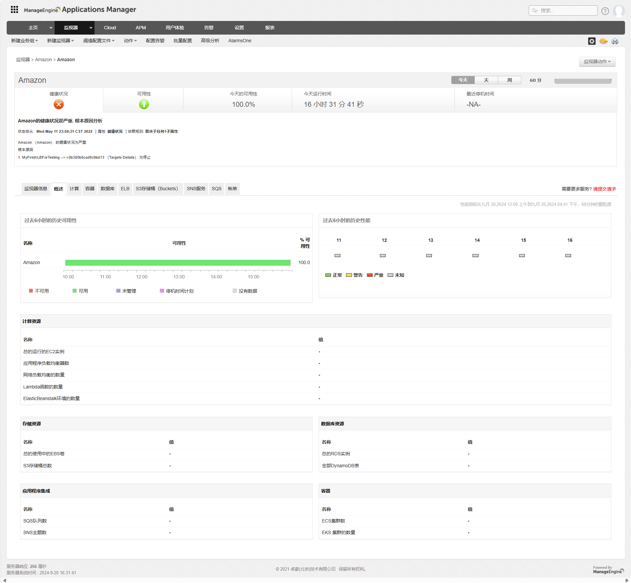
Task: Switch to the S3存储桶（Buckets）tab
Action: coord(158,189)
